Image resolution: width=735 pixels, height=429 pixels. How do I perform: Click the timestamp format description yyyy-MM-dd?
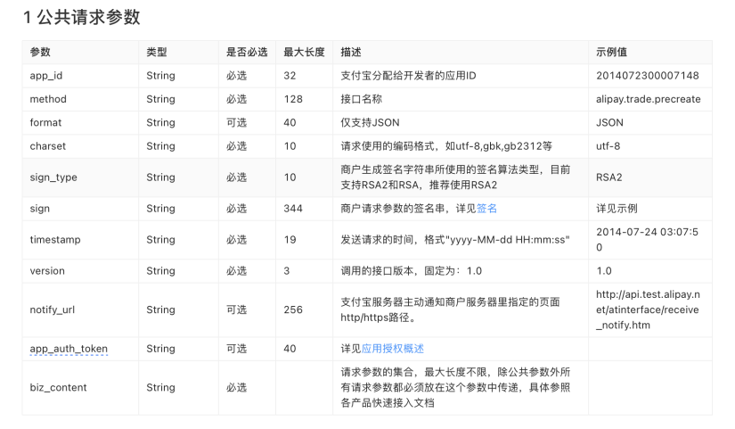pos(455,239)
